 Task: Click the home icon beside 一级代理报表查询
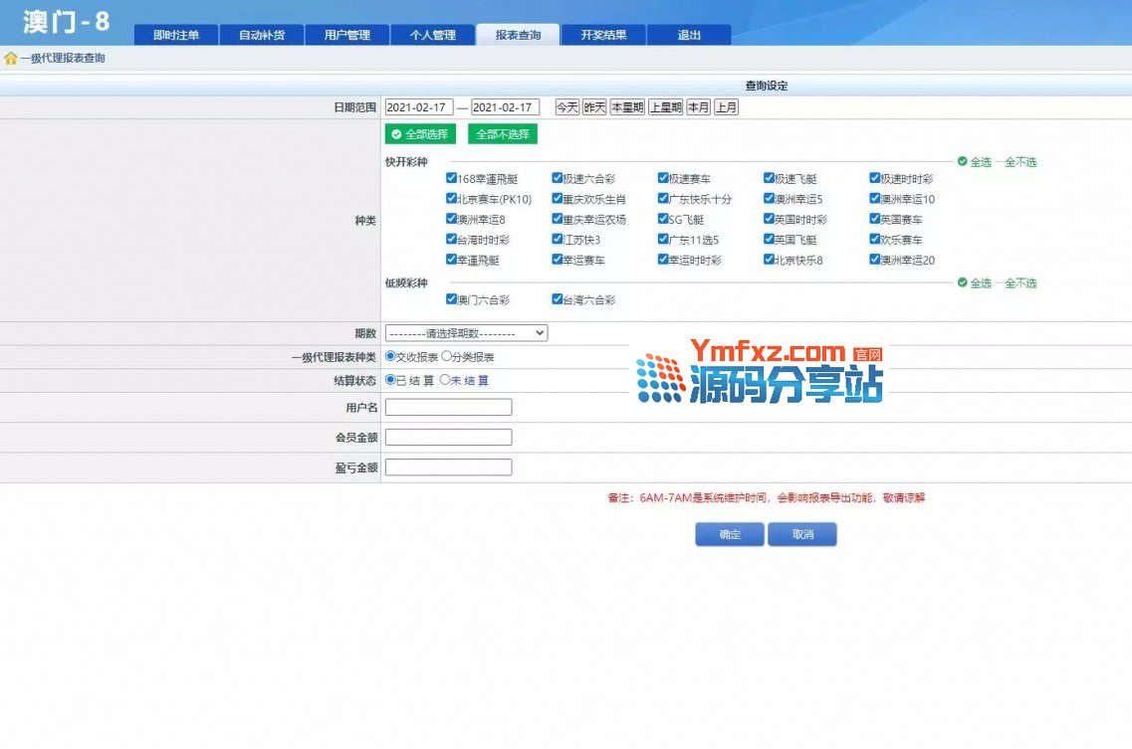coord(11,59)
